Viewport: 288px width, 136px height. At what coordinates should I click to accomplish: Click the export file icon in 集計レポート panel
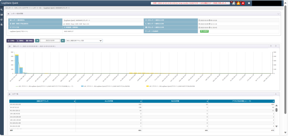click(276, 46)
